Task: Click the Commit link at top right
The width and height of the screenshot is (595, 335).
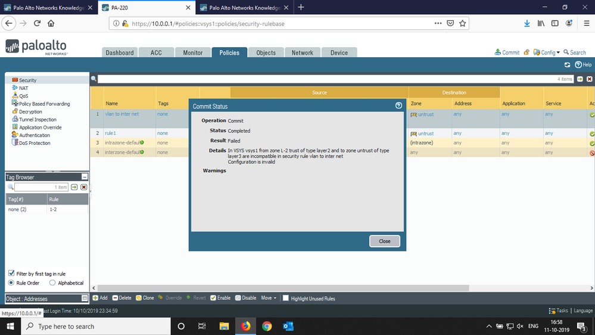Action: coord(507,52)
